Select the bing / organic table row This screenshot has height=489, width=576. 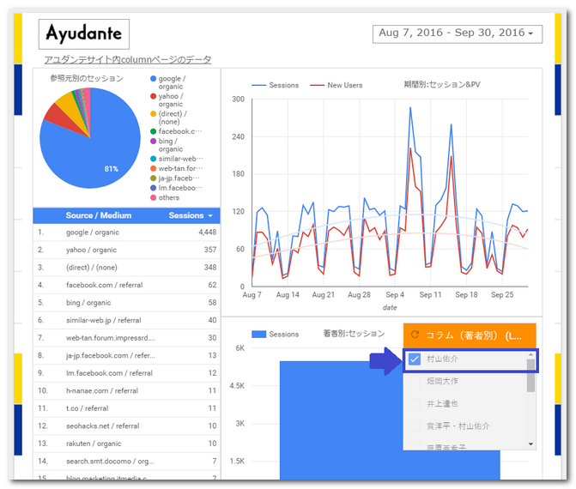(127, 303)
